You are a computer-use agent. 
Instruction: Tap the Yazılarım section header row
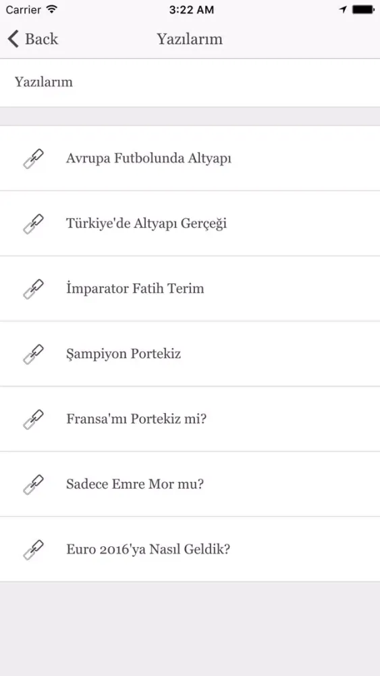(x=190, y=82)
